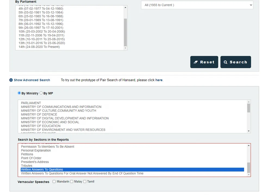Pick Ministry of Education option
Viewport: 265px width, 196px height.
point(40,126)
